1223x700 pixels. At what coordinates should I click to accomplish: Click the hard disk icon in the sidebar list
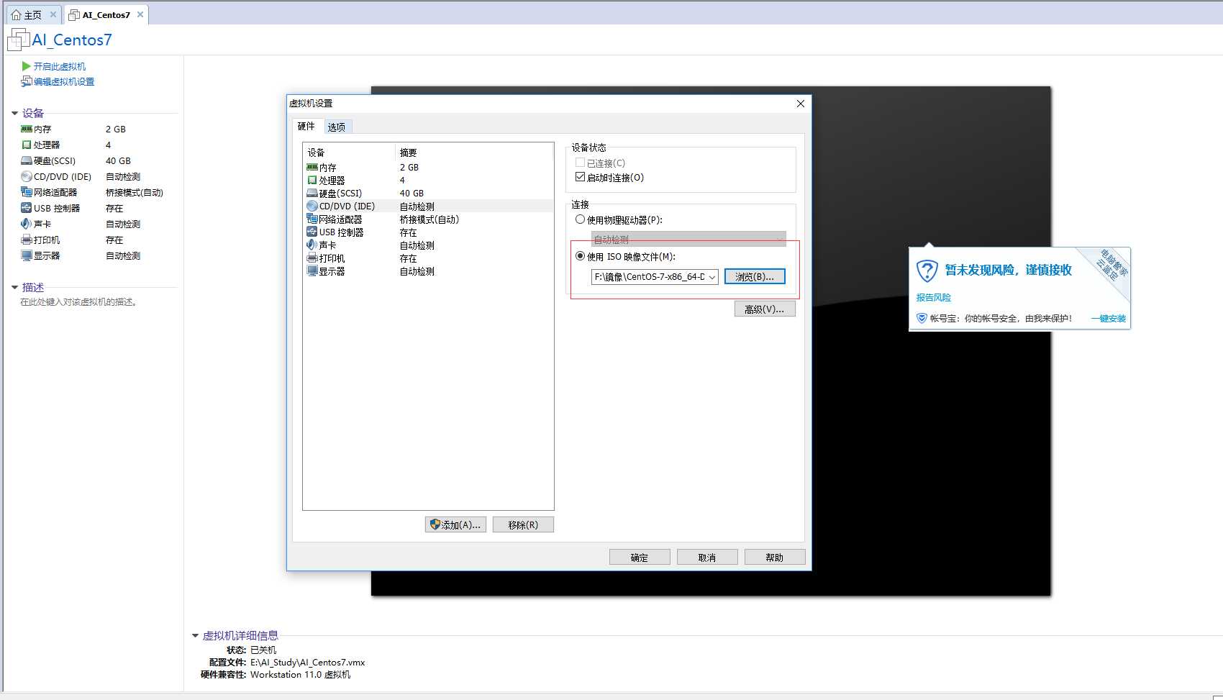click(27, 160)
